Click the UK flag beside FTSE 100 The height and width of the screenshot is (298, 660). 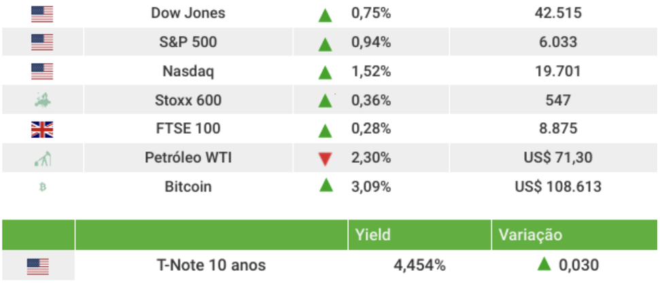(42, 129)
